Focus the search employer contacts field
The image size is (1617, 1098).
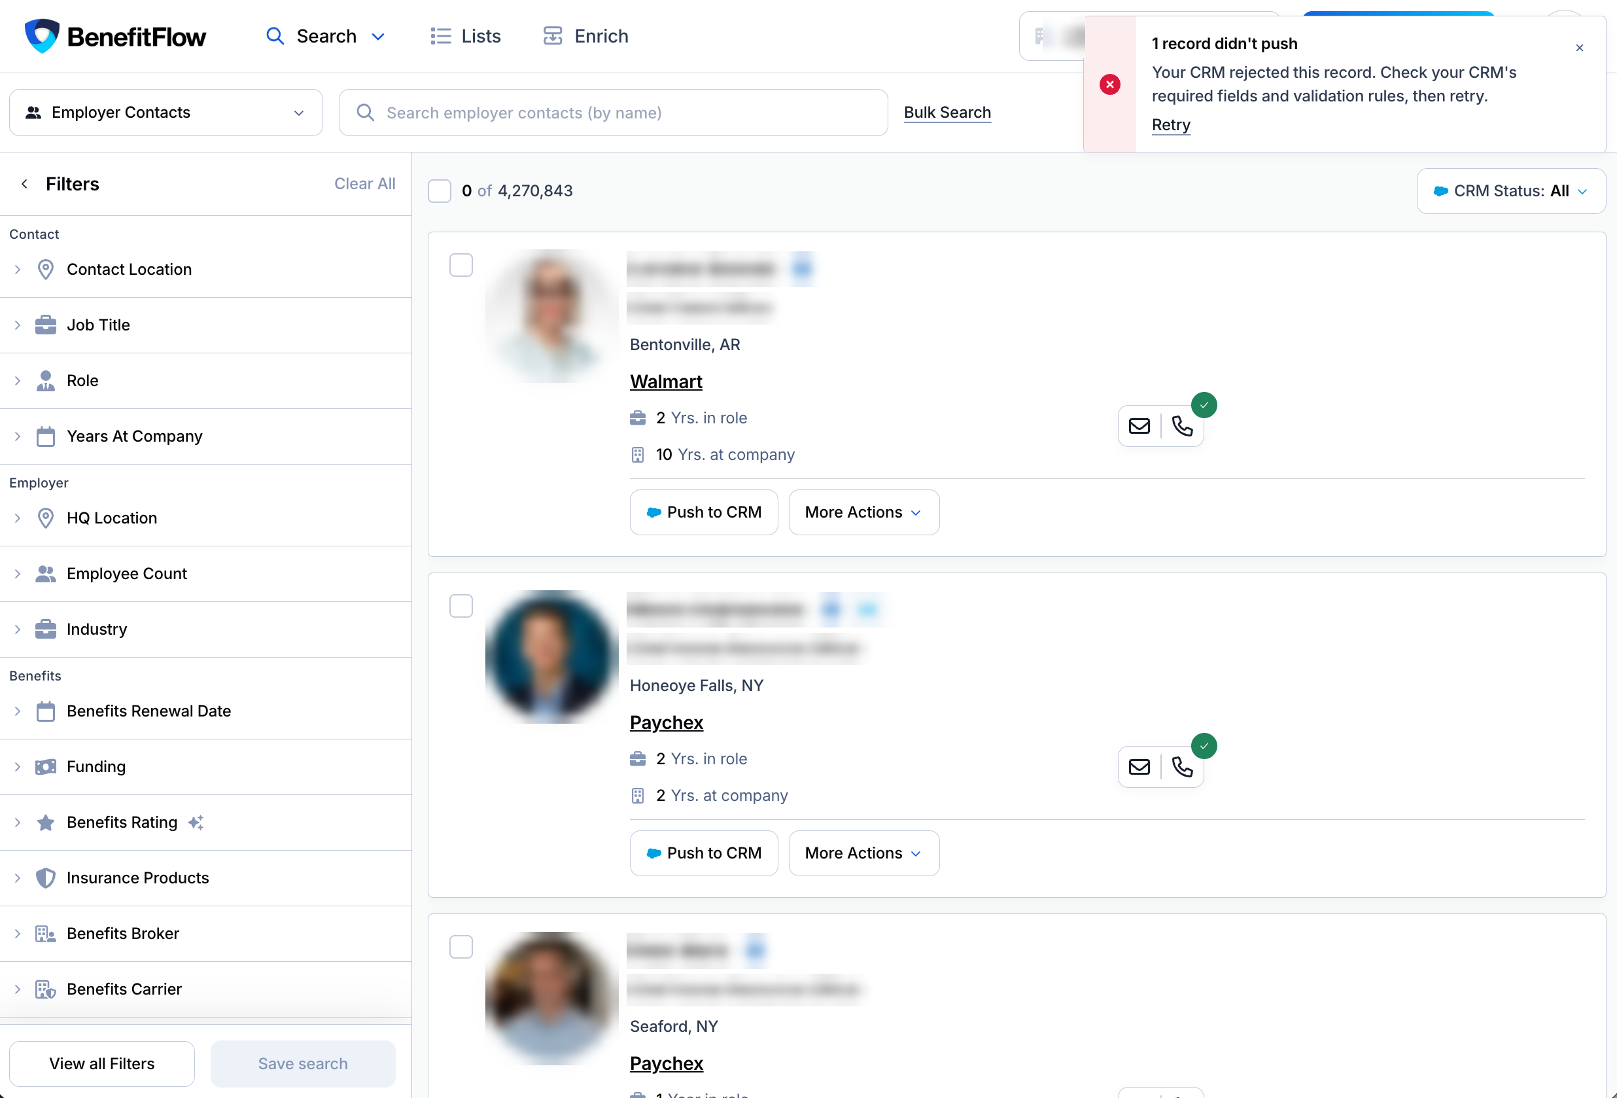(613, 113)
